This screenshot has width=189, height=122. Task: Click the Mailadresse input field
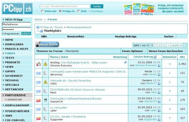[x=17, y=24]
